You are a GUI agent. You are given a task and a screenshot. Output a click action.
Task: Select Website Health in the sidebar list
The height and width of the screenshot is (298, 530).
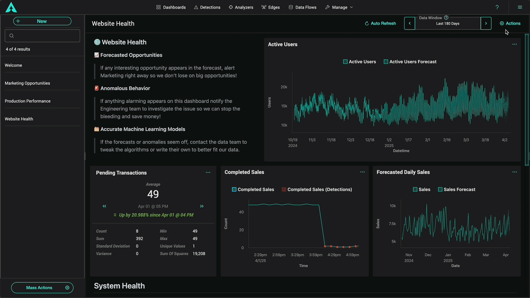coord(42,119)
